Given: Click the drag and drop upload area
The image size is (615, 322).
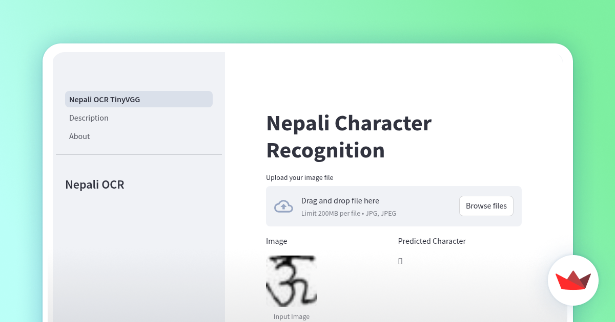Looking at the screenshot, I should click(x=393, y=206).
